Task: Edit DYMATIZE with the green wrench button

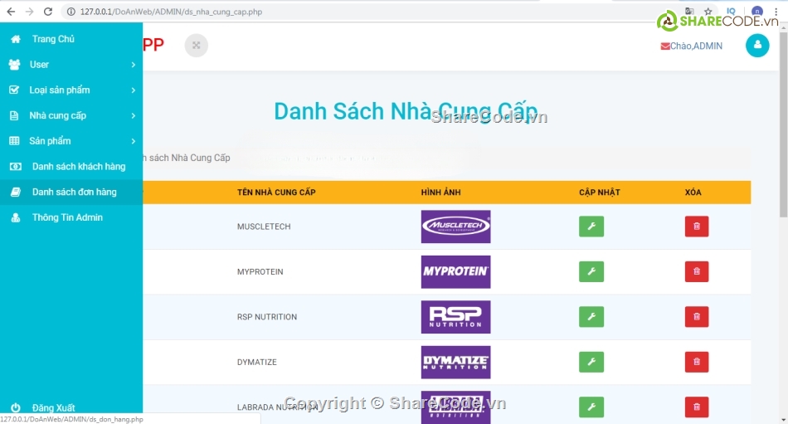Action: pos(591,362)
